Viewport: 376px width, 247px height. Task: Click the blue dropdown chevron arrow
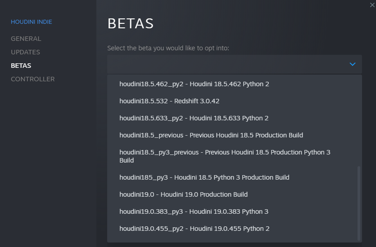[352, 64]
